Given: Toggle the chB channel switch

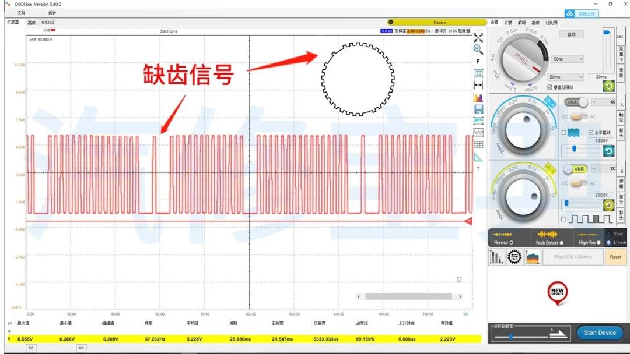Looking at the screenshot, I should [x=575, y=169].
